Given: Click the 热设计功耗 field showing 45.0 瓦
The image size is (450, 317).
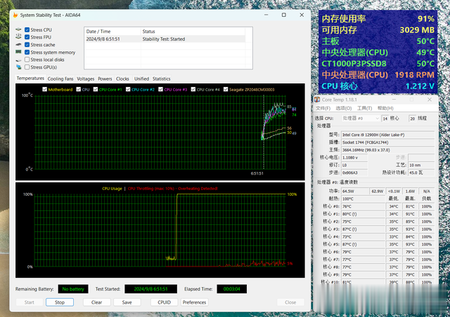Looking at the screenshot, I should pos(421,173).
